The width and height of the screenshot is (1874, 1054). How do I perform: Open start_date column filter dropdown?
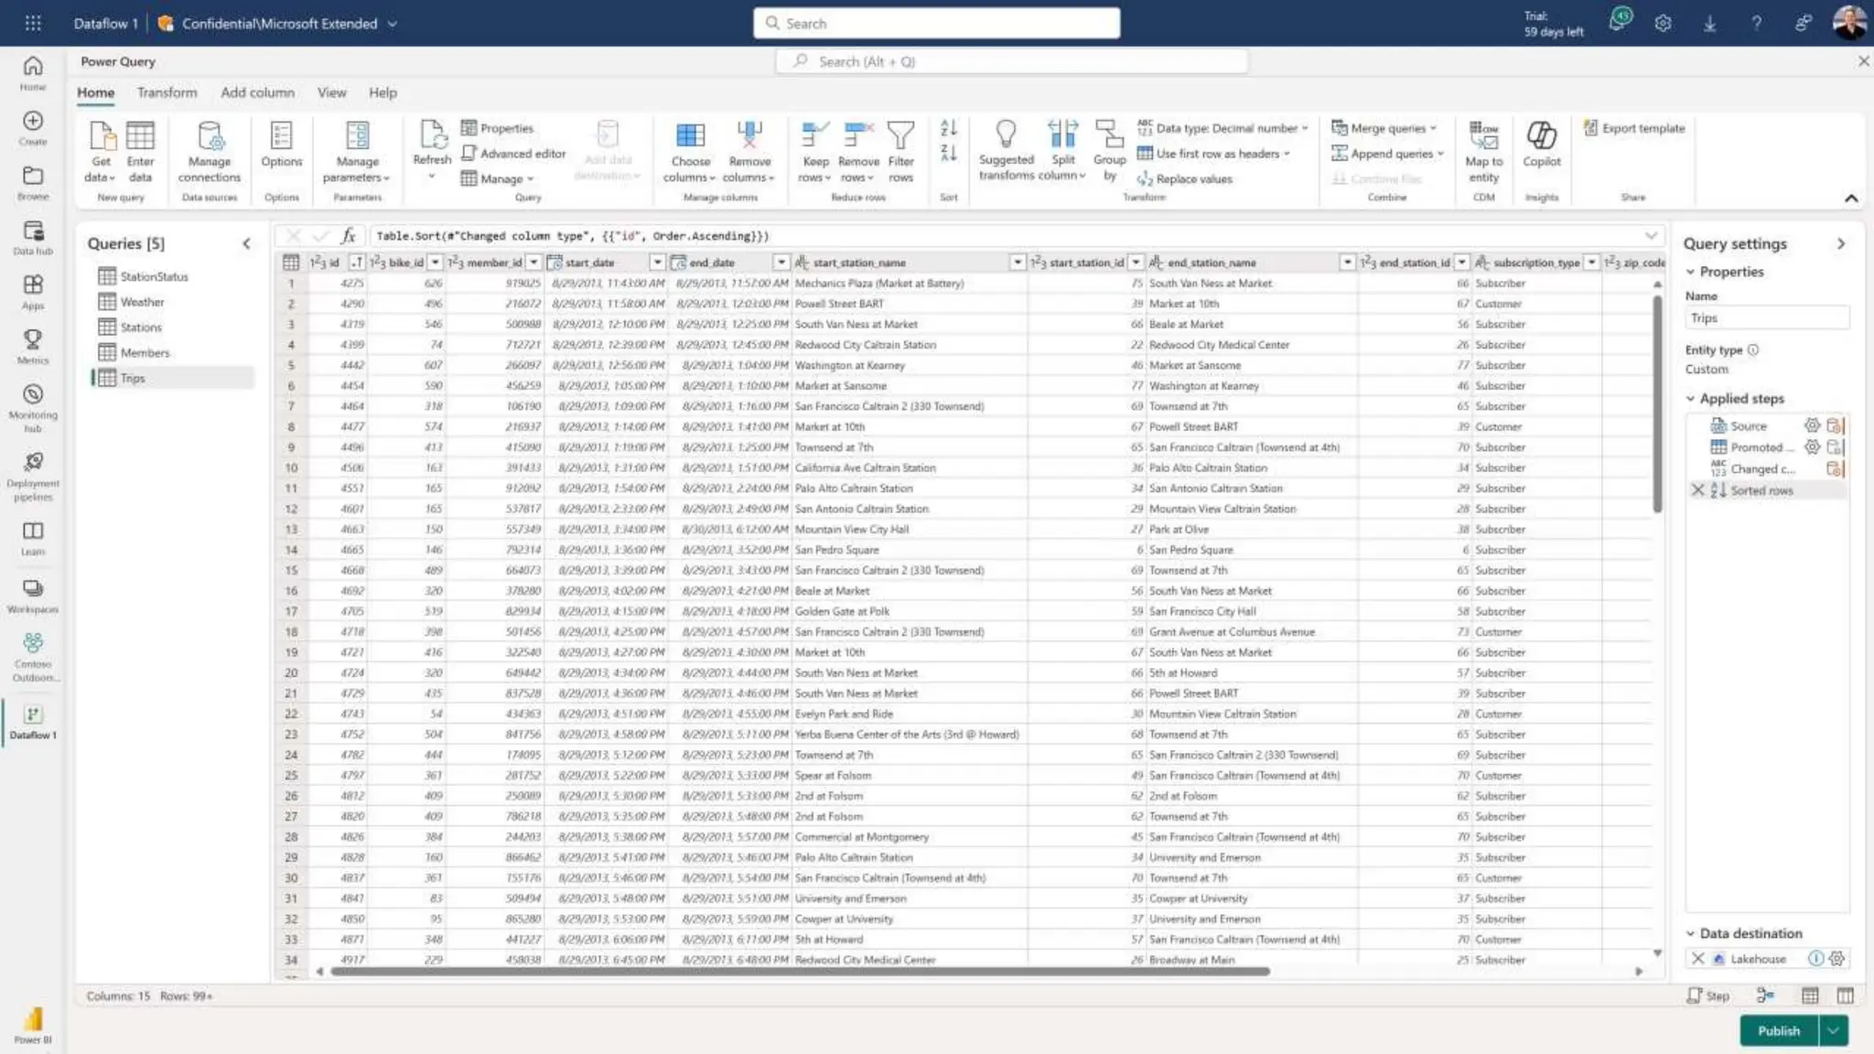(x=657, y=263)
